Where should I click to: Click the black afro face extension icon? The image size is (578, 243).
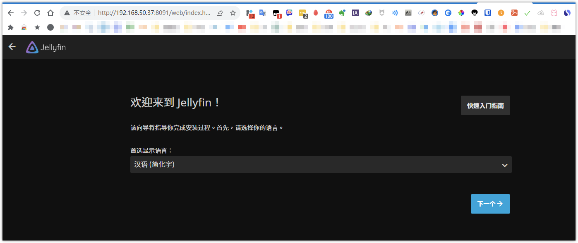(x=475, y=13)
